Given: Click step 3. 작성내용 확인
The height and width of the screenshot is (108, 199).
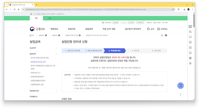Looking at the screenshot, I should [115, 51].
